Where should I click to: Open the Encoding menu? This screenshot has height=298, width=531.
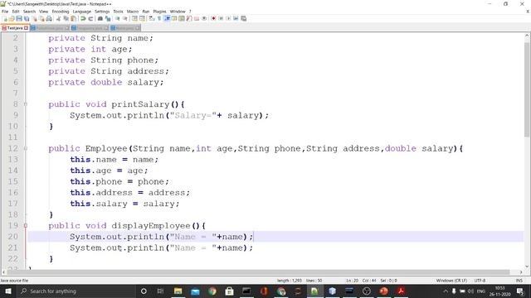pos(61,12)
